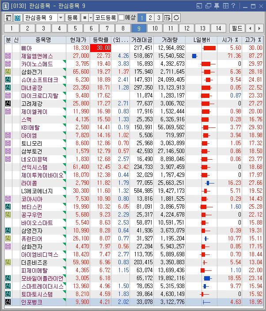Click the 신 badge beside 인포뱅크

[8, 302]
